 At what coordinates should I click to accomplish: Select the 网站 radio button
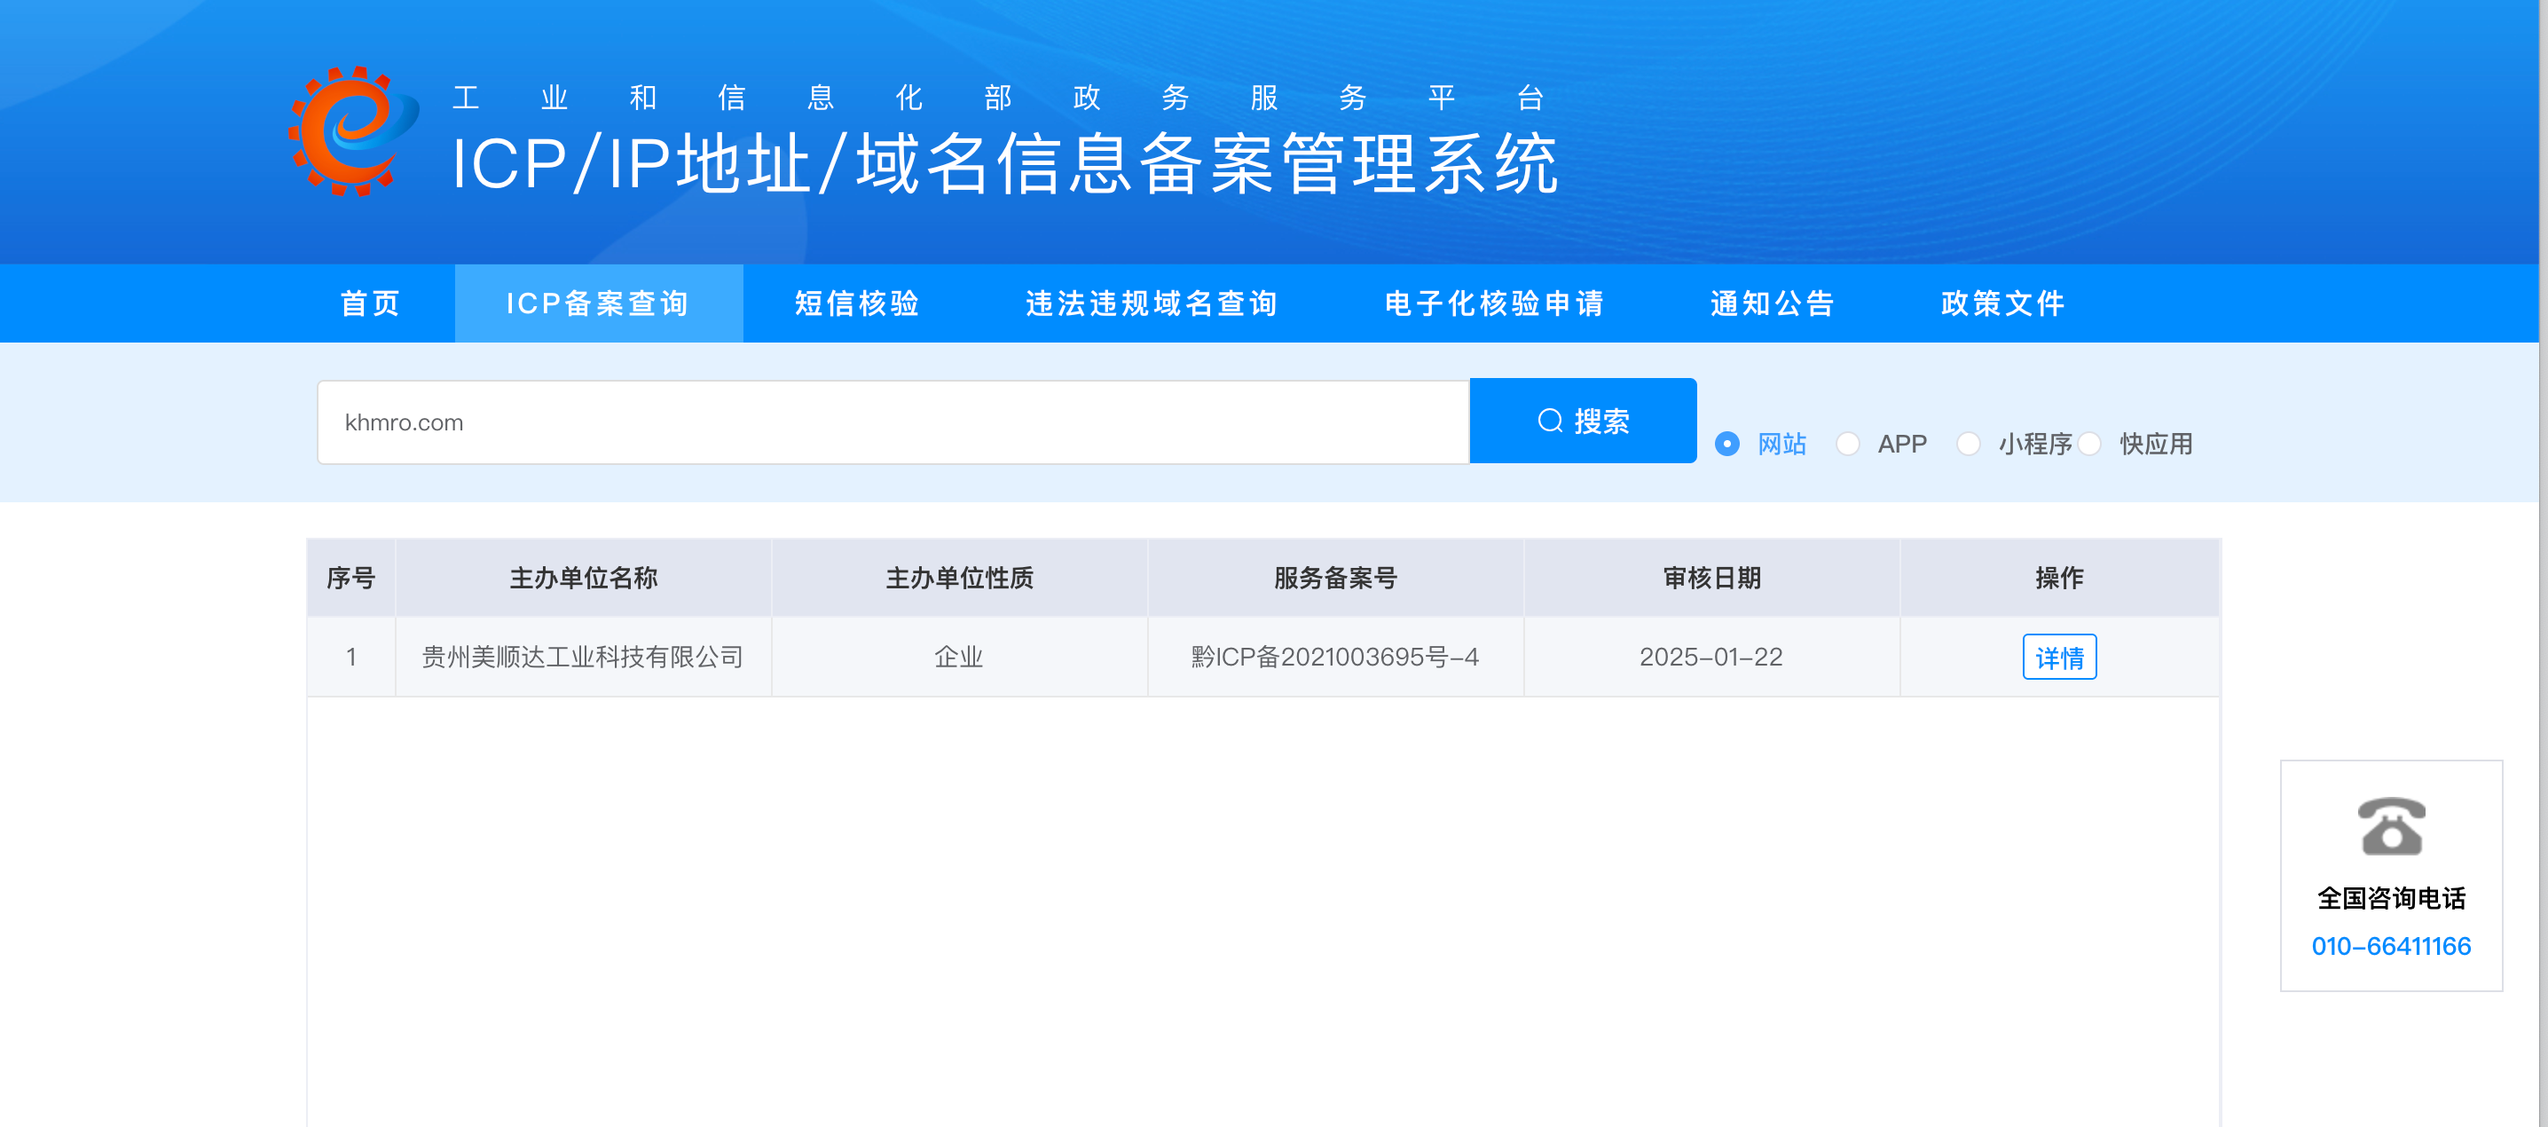coord(1727,444)
